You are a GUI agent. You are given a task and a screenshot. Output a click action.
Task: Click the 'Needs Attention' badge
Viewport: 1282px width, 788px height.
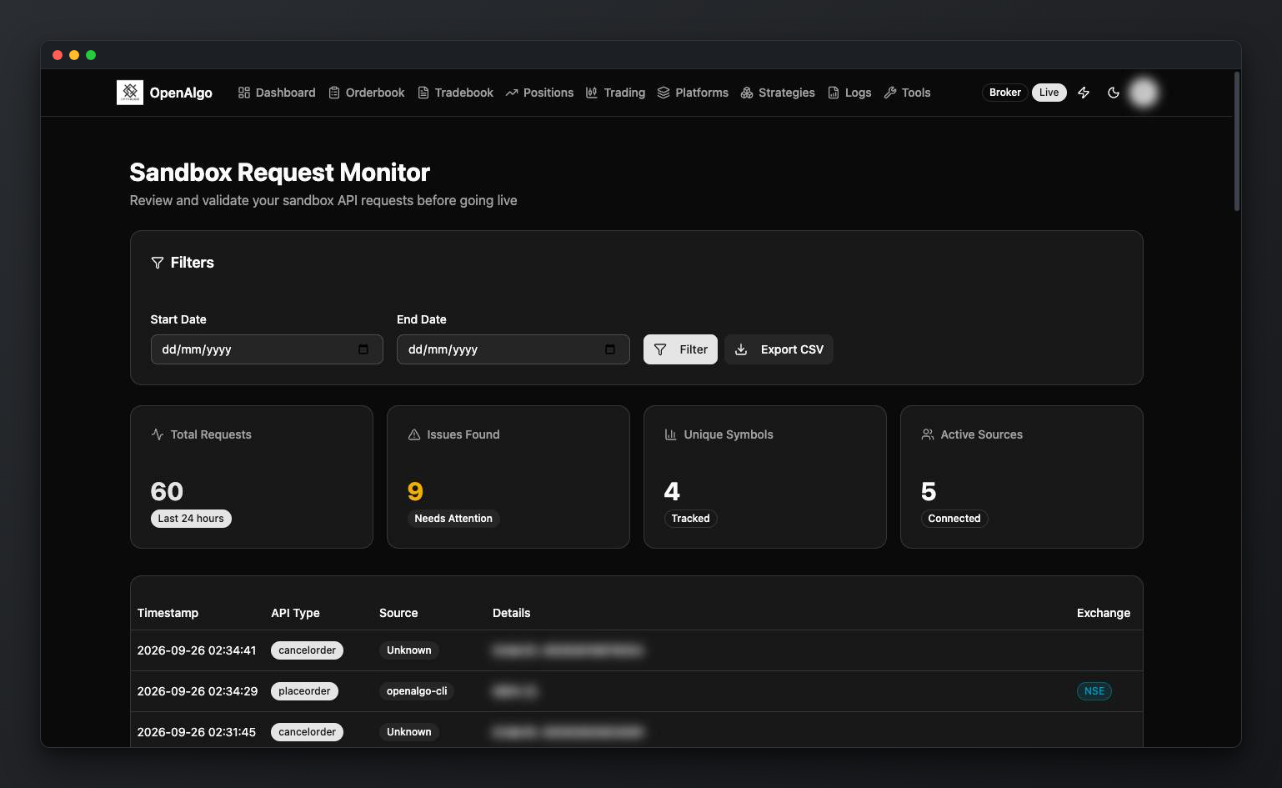[453, 519]
